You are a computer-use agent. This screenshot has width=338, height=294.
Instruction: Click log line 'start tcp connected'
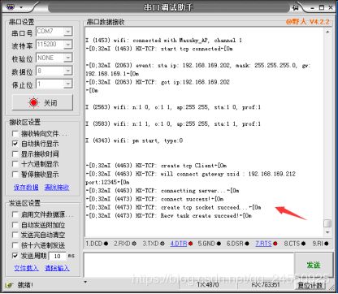click(159, 49)
